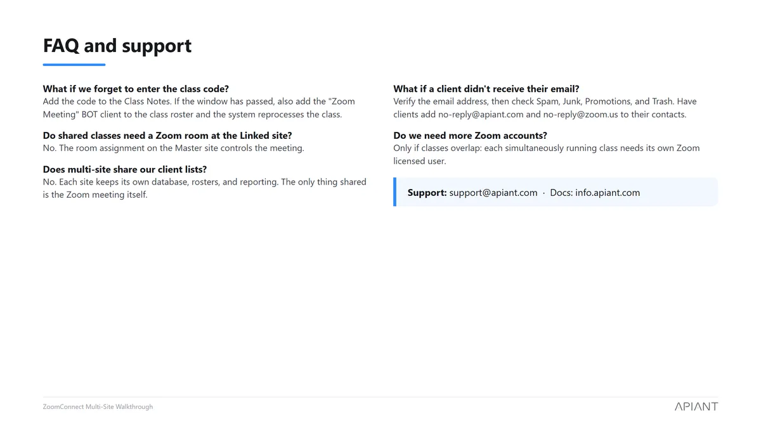This screenshot has height=428, width=761.
Task: Click the bold 'Support:' label
Action: point(427,193)
